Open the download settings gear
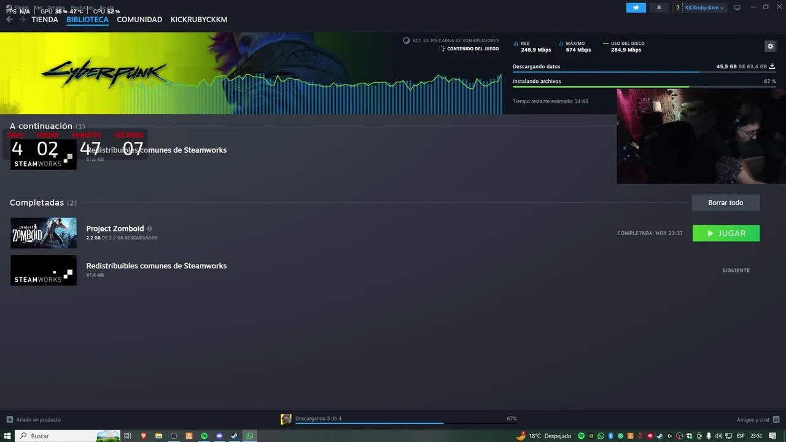Screen dimensions: 786x442 770,46
